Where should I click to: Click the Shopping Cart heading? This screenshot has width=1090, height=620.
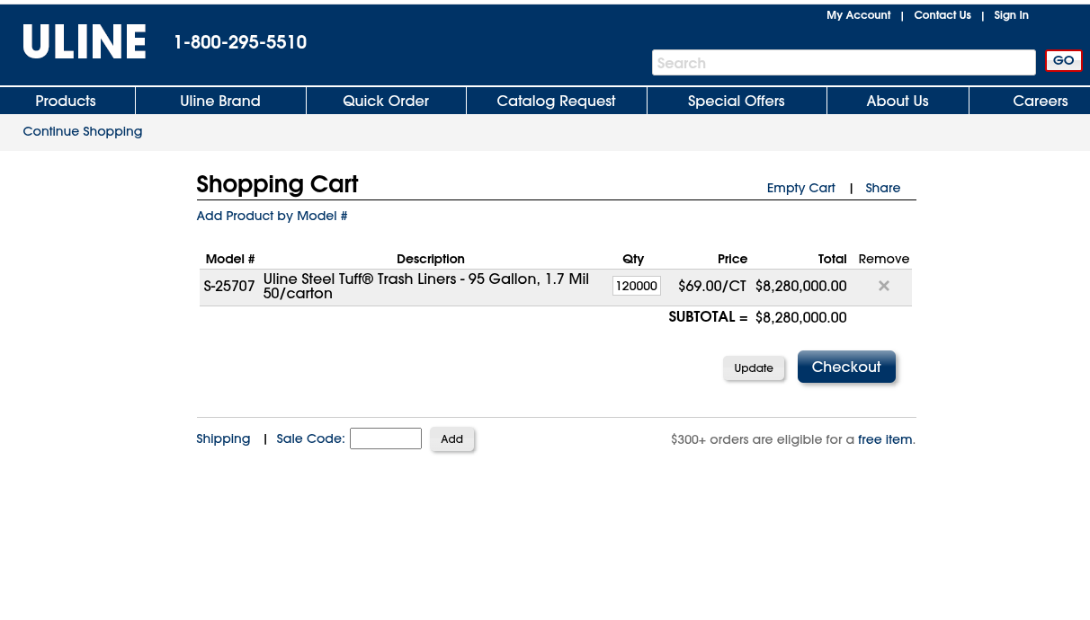tap(277, 184)
